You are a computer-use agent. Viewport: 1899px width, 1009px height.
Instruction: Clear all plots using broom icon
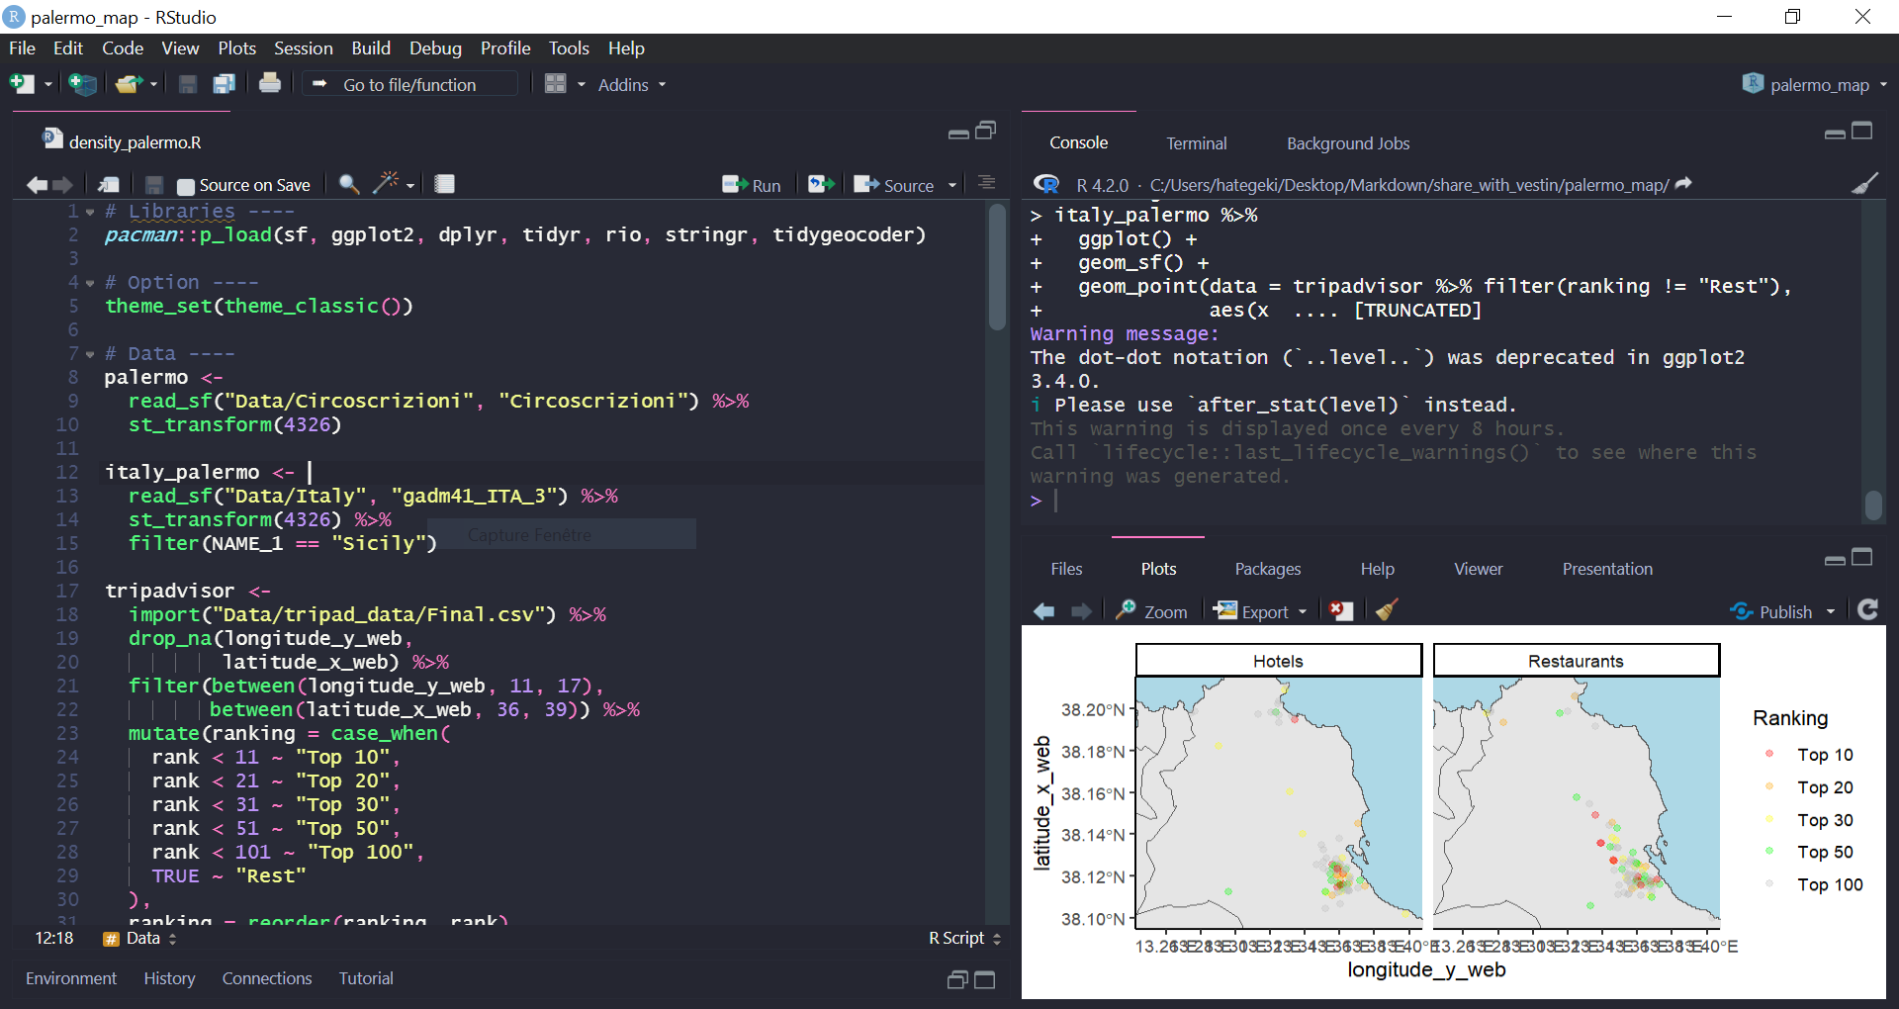pos(1387,611)
